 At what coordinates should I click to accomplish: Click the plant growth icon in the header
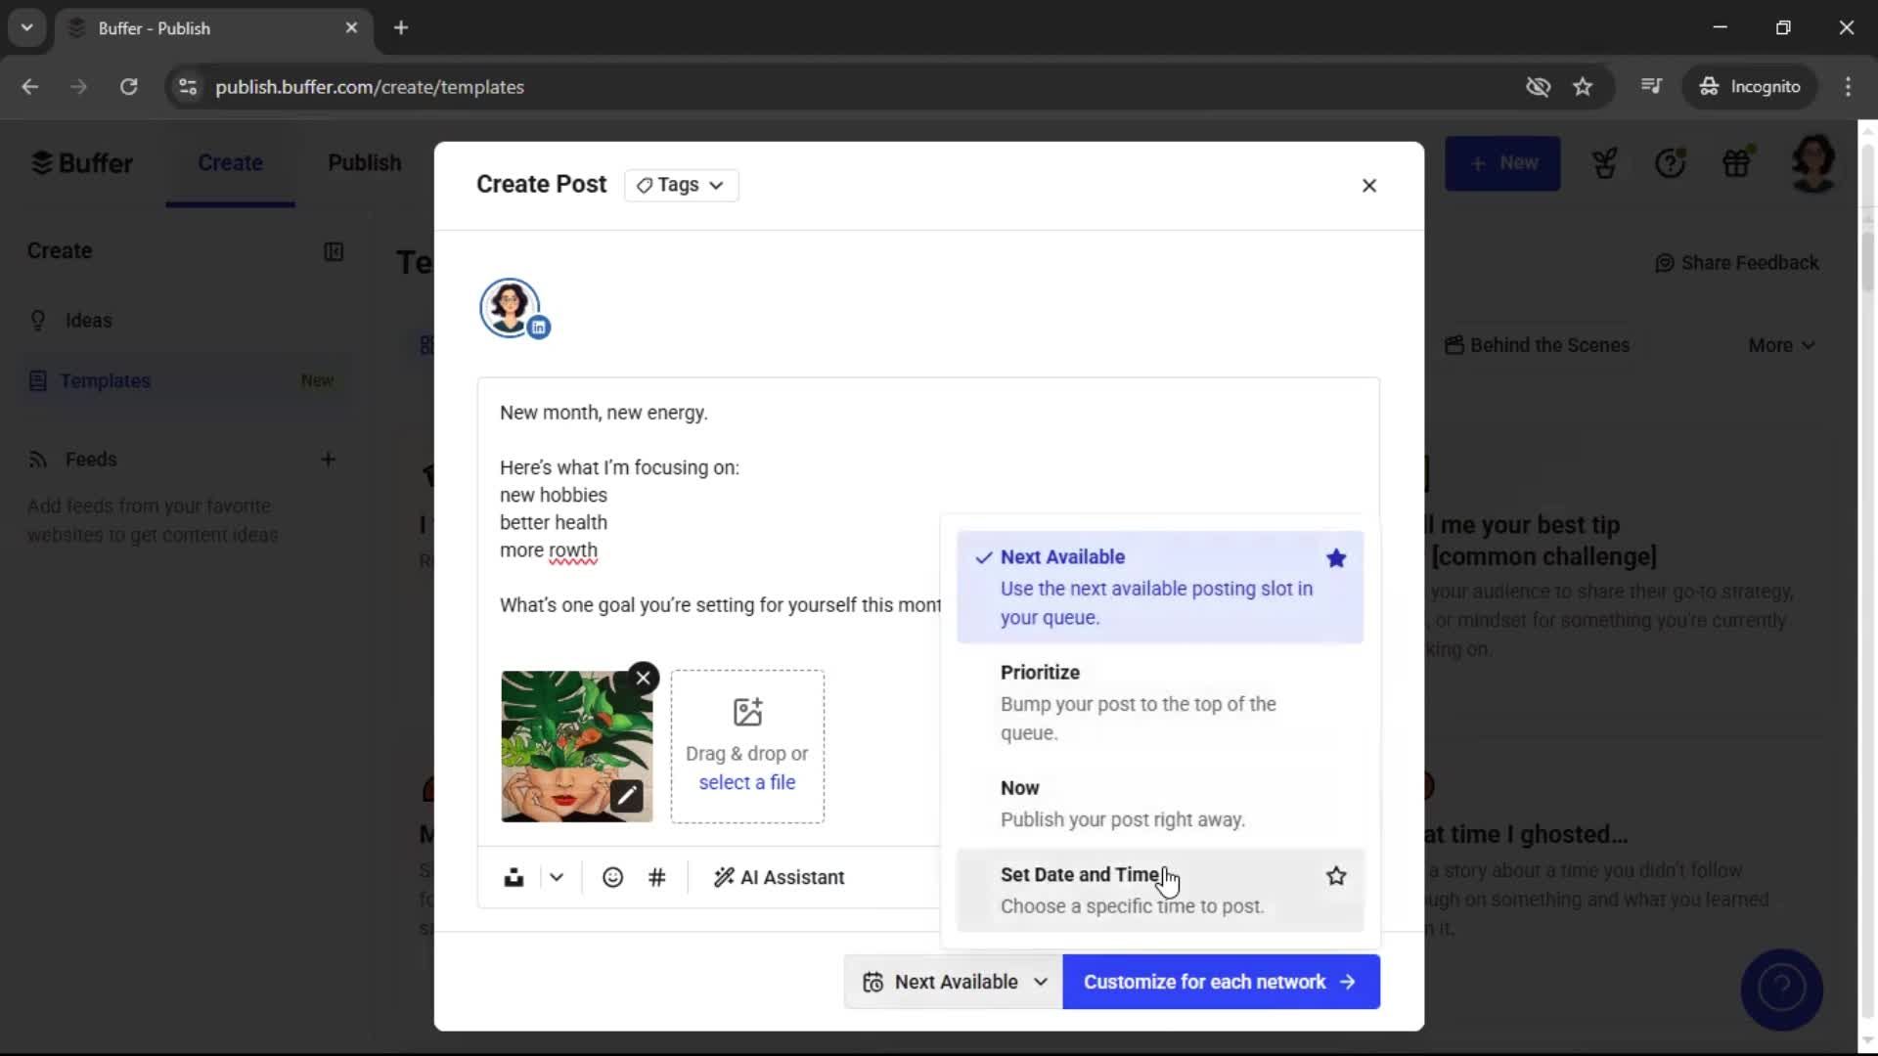tap(1604, 162)
